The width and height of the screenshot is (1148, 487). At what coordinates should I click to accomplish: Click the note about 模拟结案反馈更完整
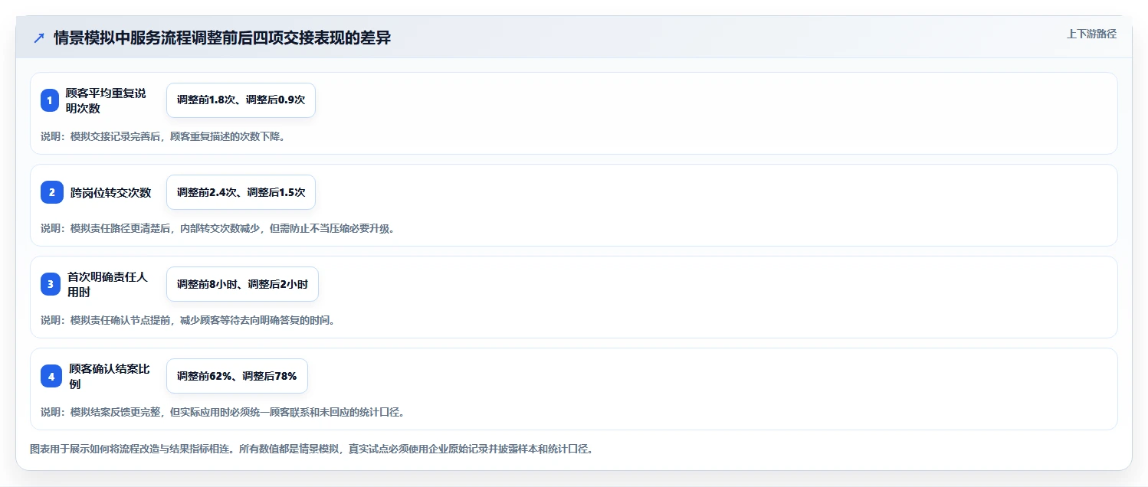222,413
